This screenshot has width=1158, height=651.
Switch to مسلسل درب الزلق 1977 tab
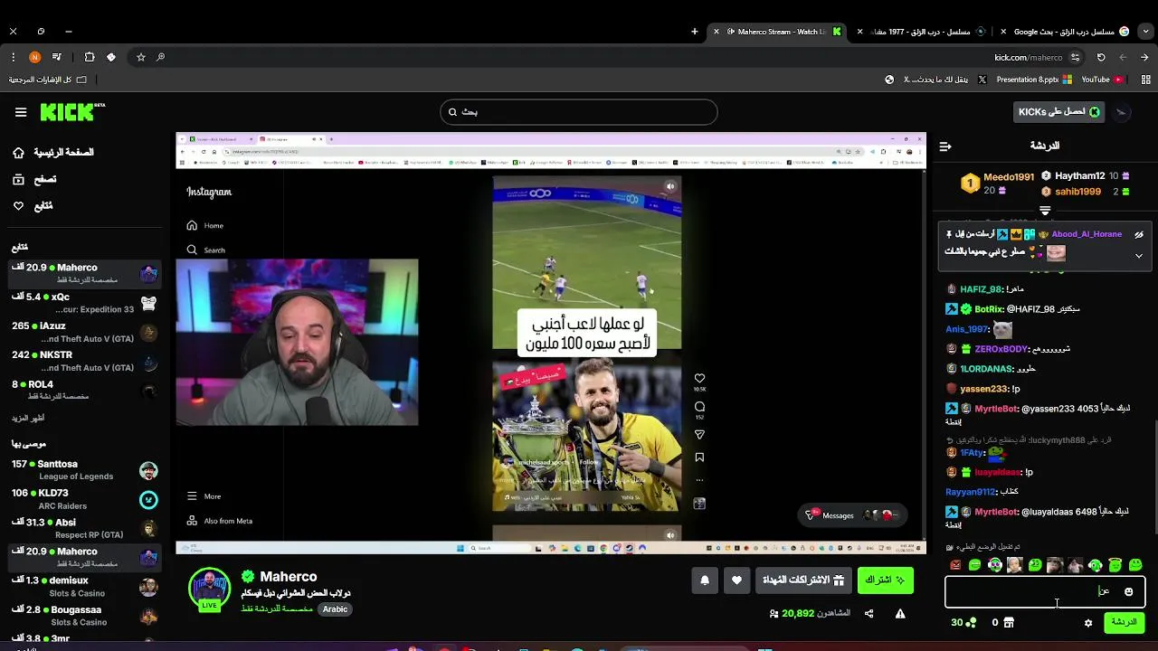click(922, 32)
